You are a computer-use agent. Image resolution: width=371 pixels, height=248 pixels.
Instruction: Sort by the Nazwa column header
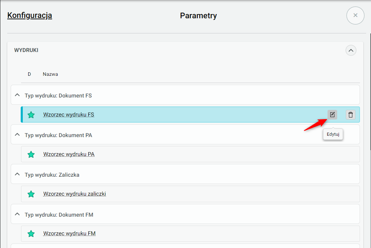click(50, 74)
